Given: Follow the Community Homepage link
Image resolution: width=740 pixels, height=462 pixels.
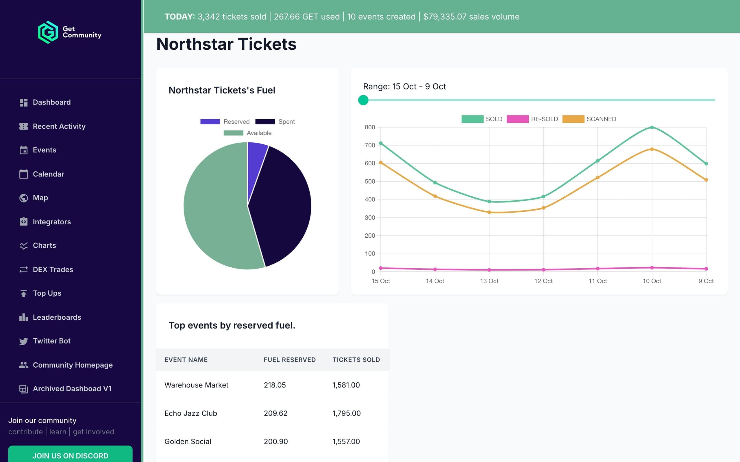Looking at the screenshot, I should coord(73,365).
